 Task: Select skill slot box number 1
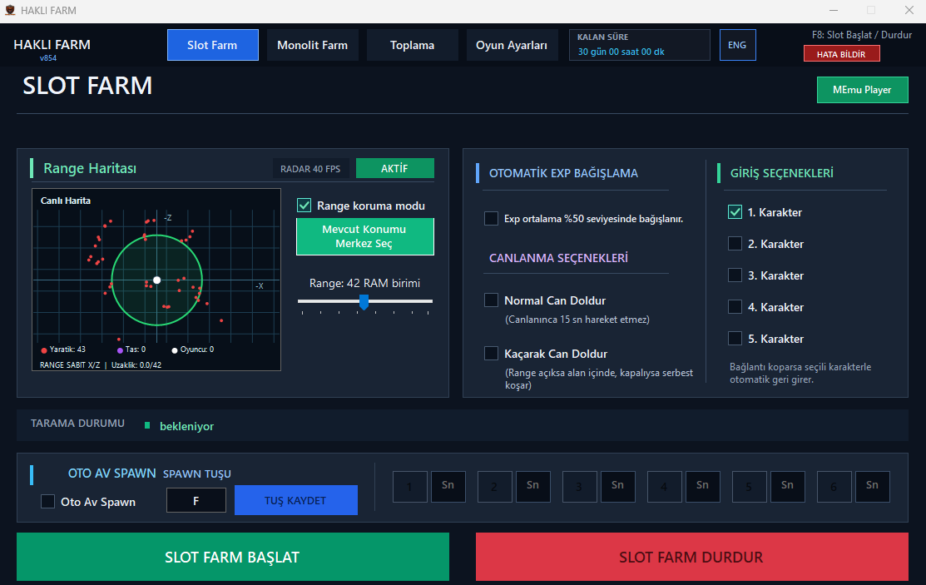click(410, 487)
